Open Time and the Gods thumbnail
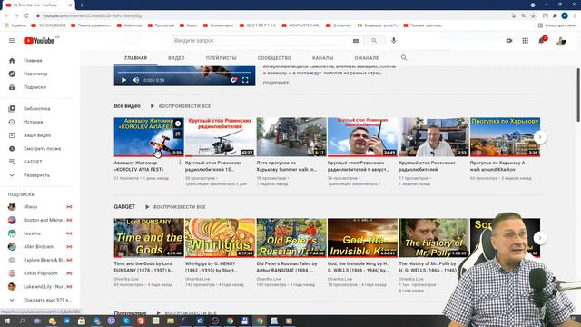Viewport: 581px width, 327px height. point(149,238)
